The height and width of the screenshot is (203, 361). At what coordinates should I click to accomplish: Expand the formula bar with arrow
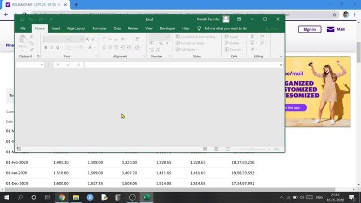[281, 65]
